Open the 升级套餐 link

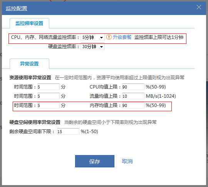click(x=122, y=37)
